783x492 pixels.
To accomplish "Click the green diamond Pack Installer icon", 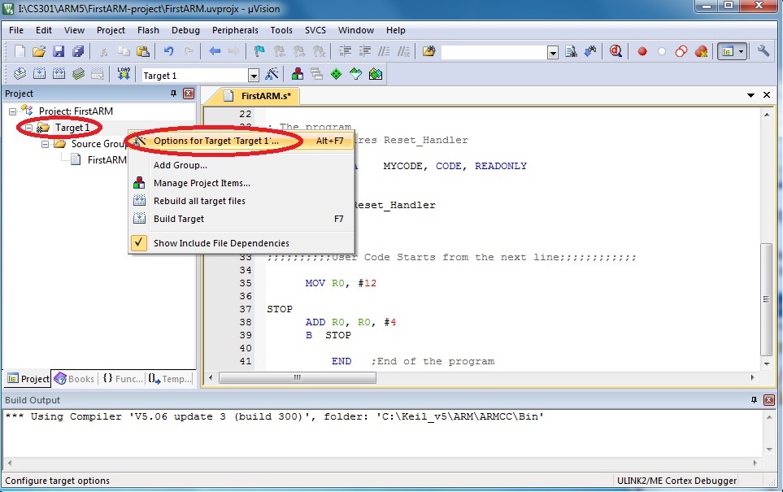I will point(336,75).
